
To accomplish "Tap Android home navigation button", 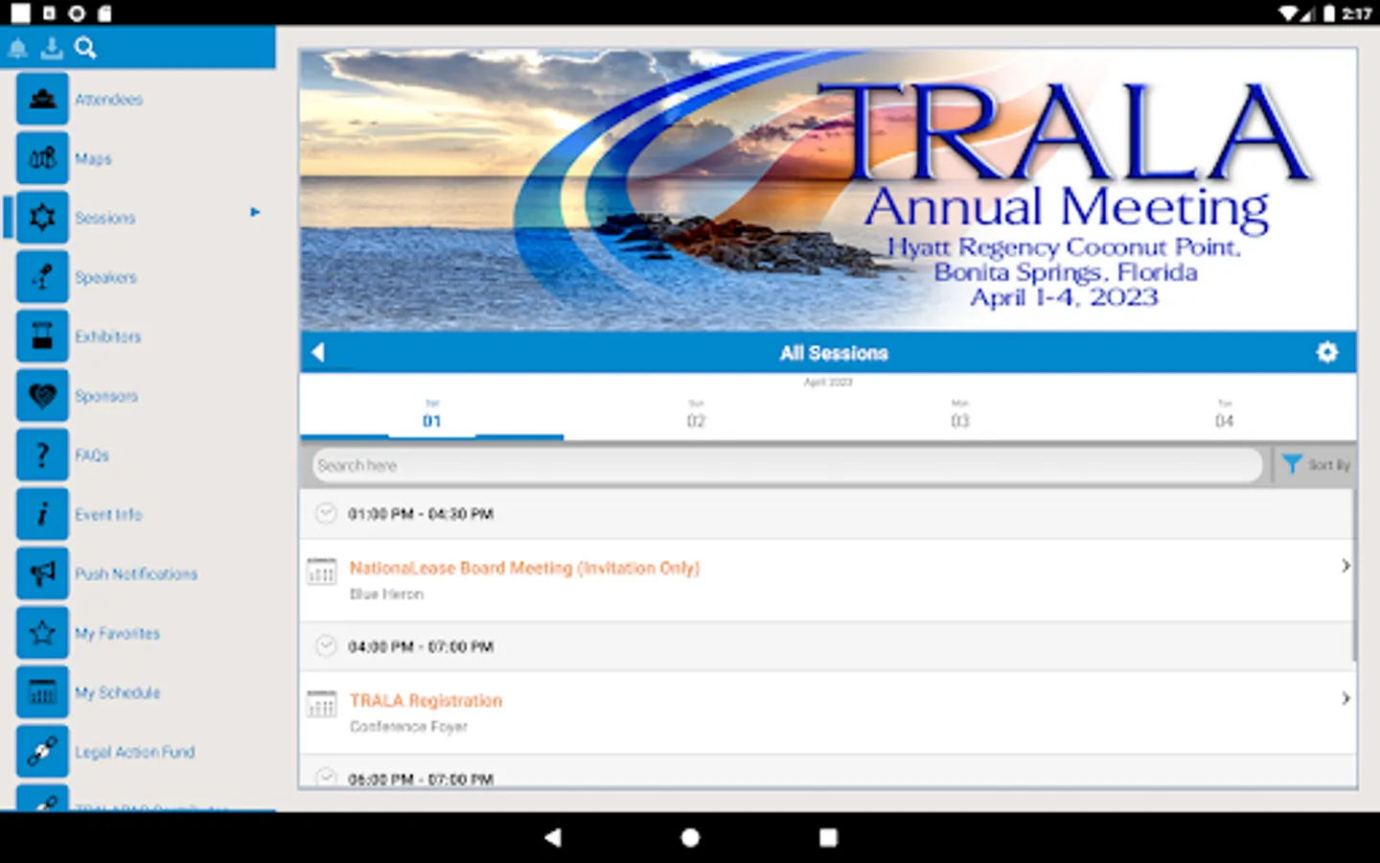I will point(690,837).
